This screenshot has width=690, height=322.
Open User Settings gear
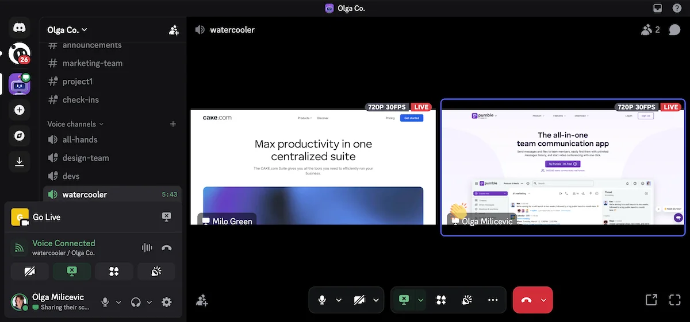pyautogui.click(x=167, y=302)
